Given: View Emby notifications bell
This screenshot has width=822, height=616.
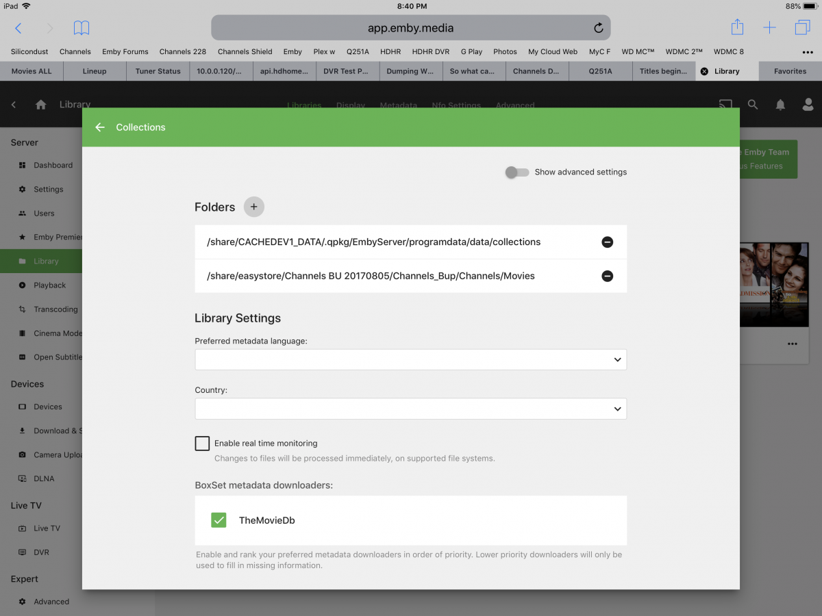Looking at the screenshot, I should (780, 105).
